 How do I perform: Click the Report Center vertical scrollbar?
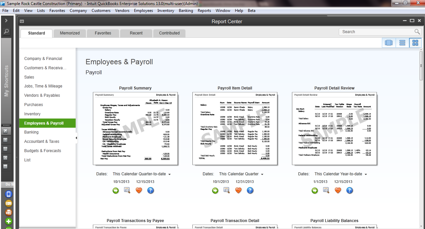coord(421,65)
